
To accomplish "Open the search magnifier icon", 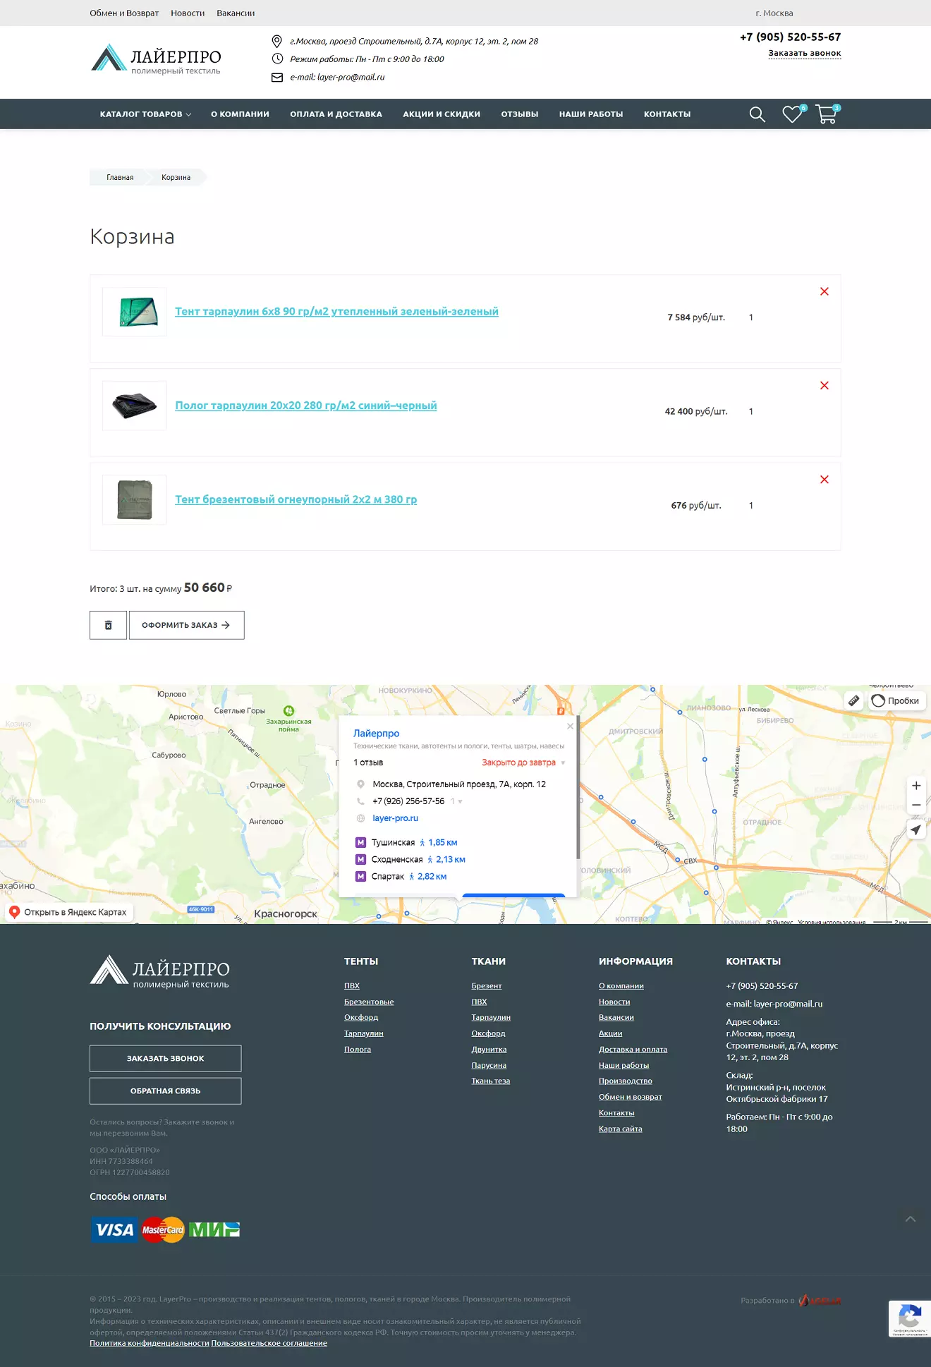I will point(757,114).
